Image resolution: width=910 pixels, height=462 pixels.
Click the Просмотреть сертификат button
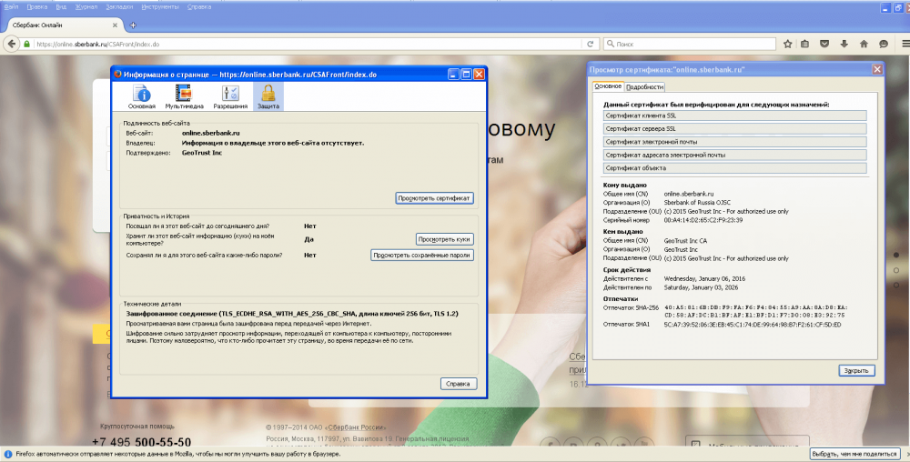point(434,198)
